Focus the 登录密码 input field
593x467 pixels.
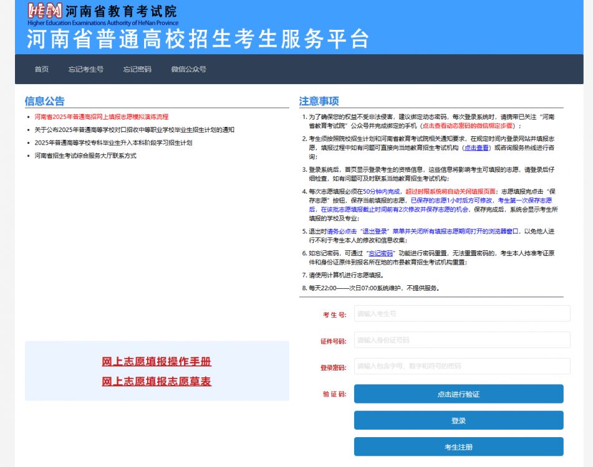point(462,366)
